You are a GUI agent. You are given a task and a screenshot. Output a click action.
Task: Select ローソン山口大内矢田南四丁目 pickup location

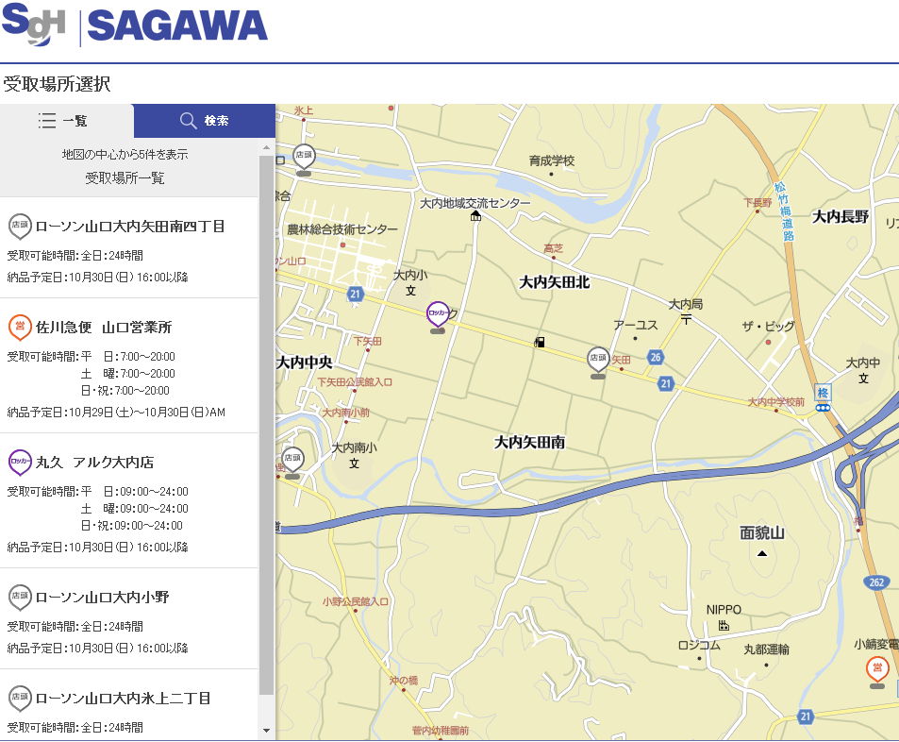tap(130, 227)
